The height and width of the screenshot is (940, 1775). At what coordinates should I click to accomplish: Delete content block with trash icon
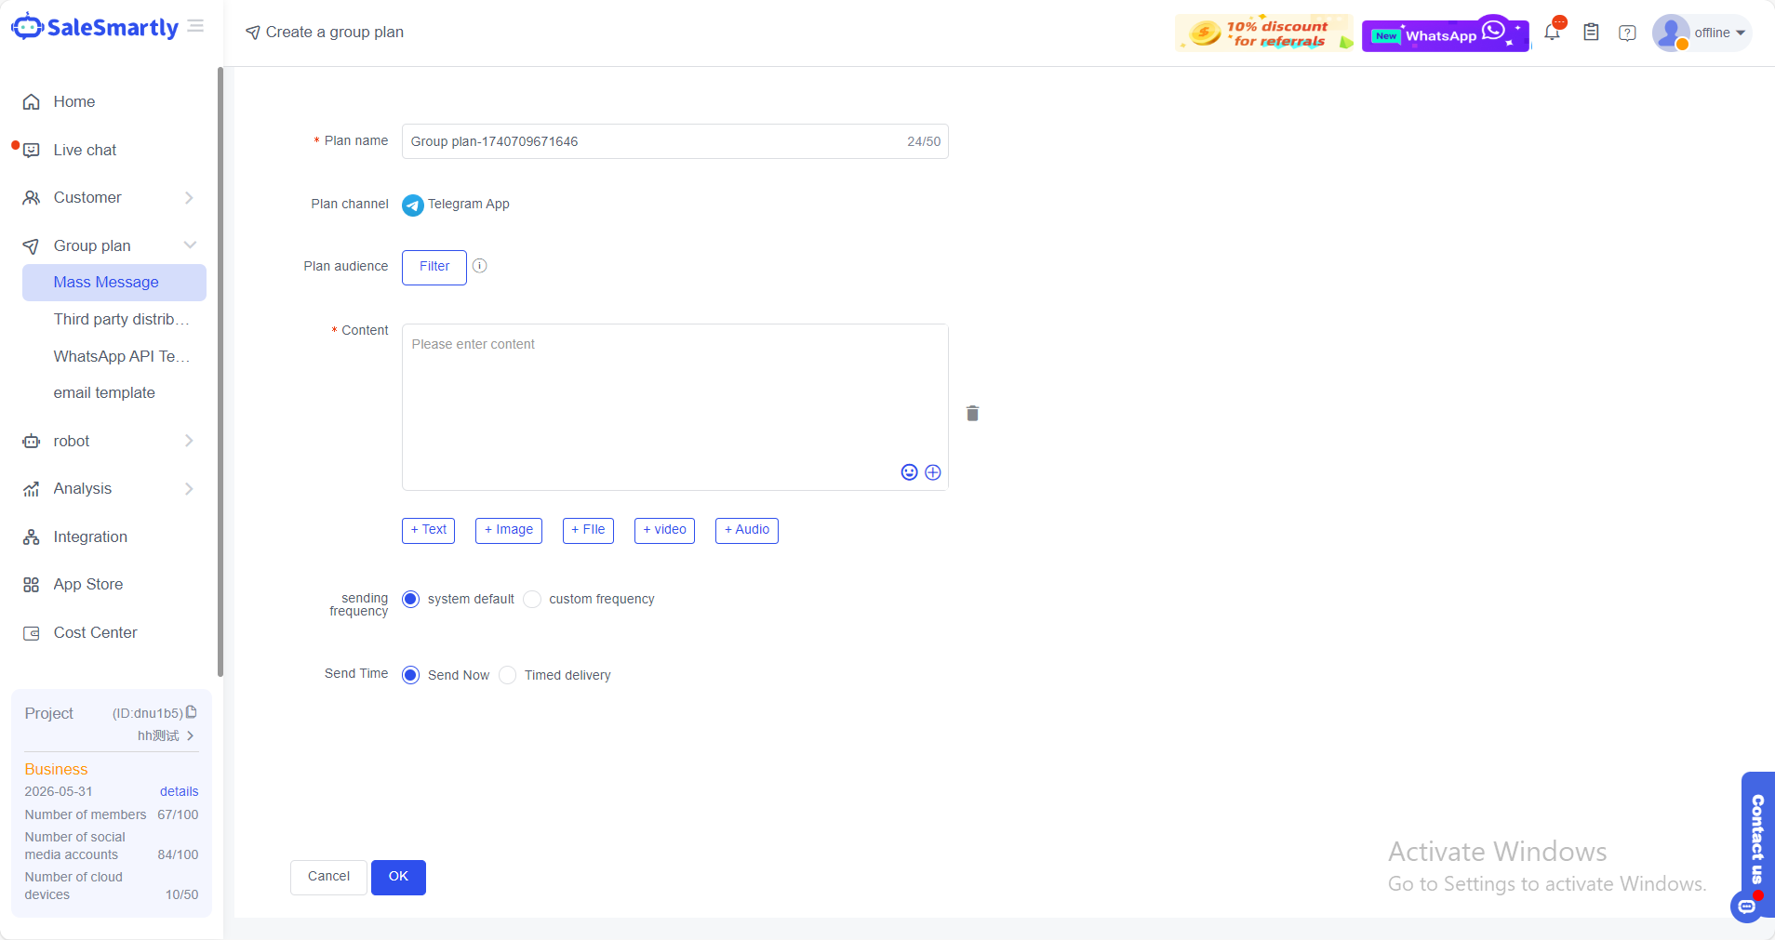pyautogui.click(x=972, y=414)
